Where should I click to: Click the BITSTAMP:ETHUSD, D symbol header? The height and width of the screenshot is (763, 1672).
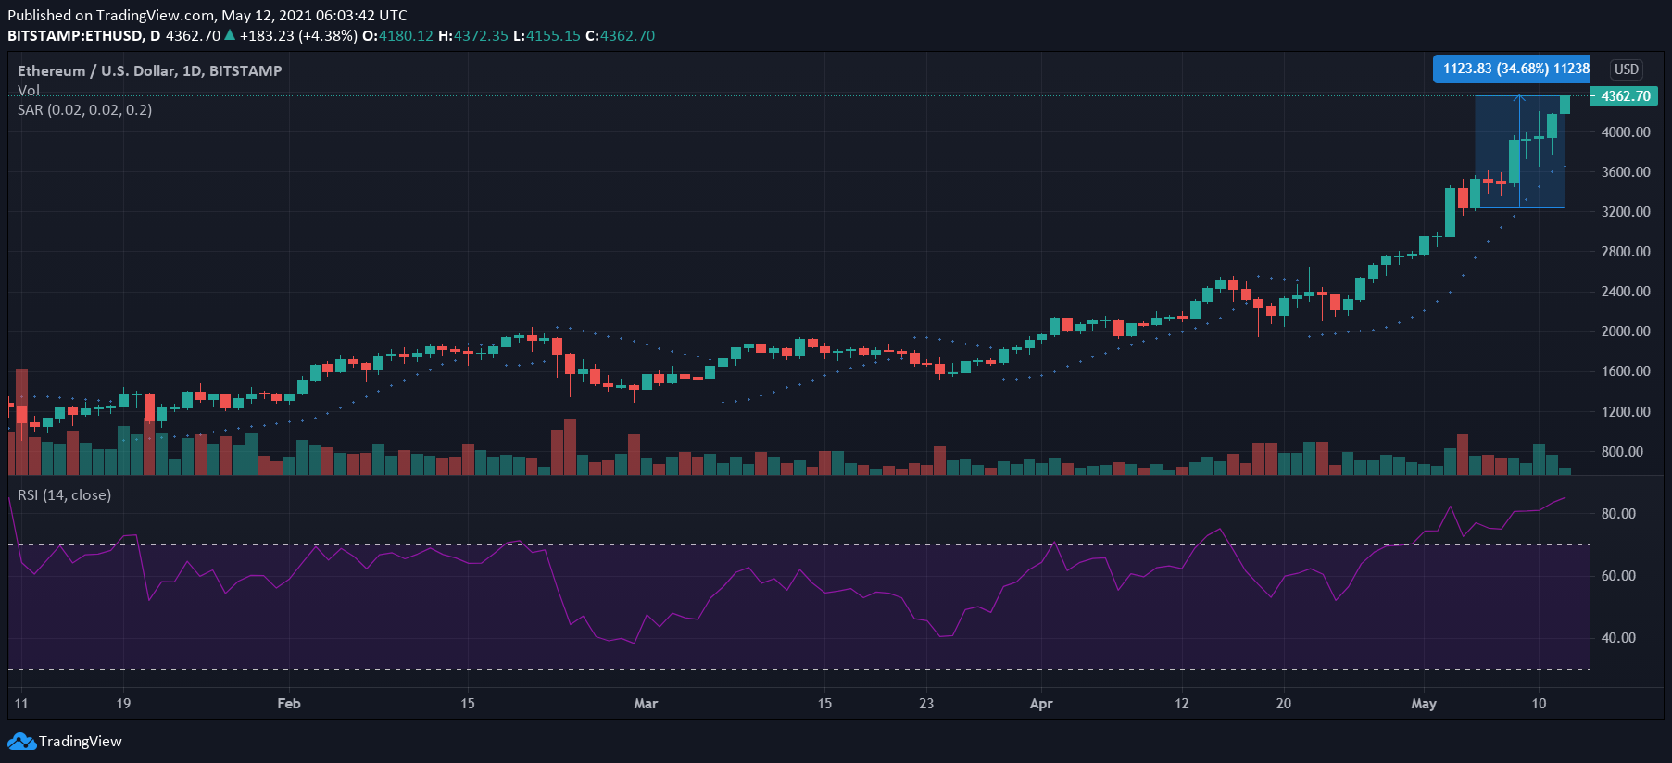[84, 36]
